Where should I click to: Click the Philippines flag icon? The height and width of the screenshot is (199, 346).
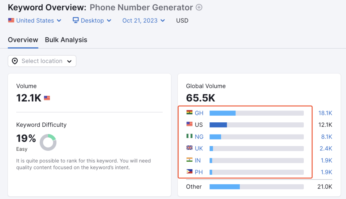point(189,172)
